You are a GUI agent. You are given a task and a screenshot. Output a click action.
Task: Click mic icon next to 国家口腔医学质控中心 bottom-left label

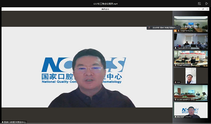click(x=2, y=122)
